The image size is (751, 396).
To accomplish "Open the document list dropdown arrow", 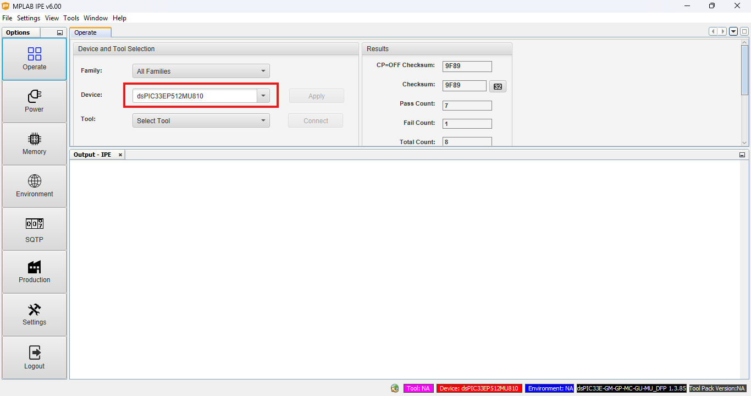I will click(733, 31).
